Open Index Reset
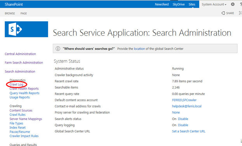This screenshot has height=146, width=242. click(17, 127)
